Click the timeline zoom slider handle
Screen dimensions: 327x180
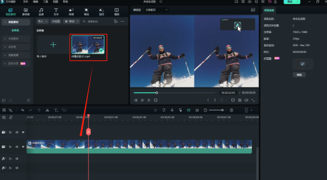click(x=222, y=110)
